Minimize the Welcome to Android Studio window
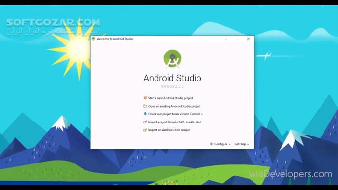Screen dimensions: 338x190 (x=226, y=39)
